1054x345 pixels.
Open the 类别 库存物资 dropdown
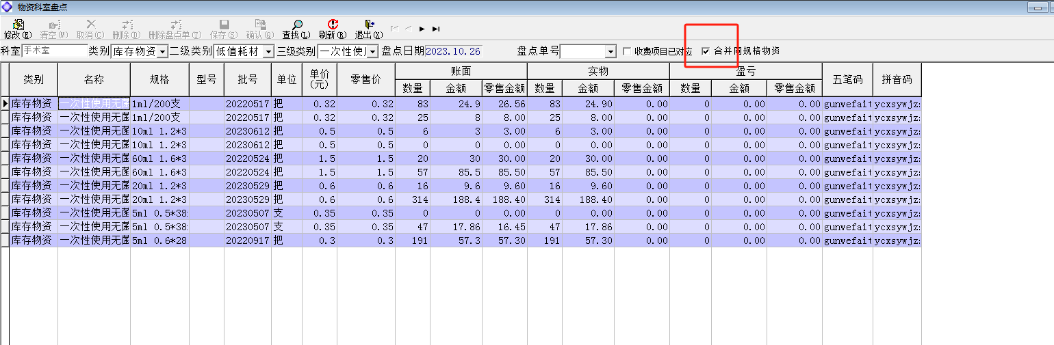(x=162, y=51)
